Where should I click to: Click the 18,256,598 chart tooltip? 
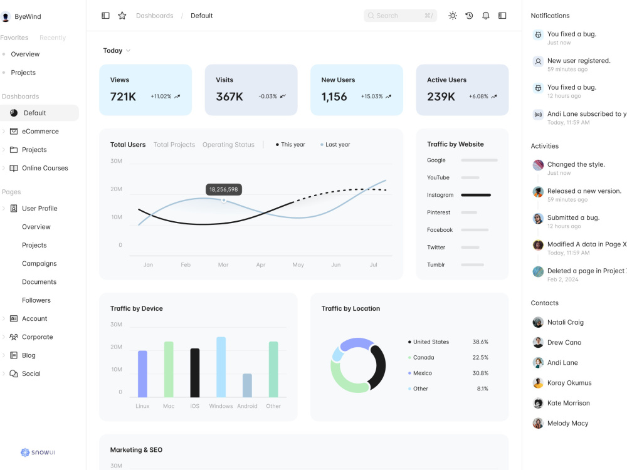point(224,189)
